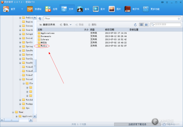This screenshot has height=127, width=183.
Task: Click the tree scroll-up arrow
Action: [35, 18]
